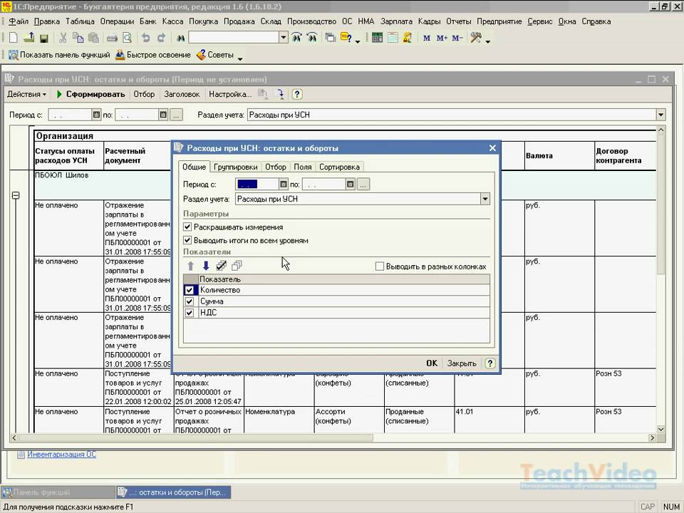Click the Paste clipboard icon
This screenshot has width=684, height=513.
coord(93,38)
